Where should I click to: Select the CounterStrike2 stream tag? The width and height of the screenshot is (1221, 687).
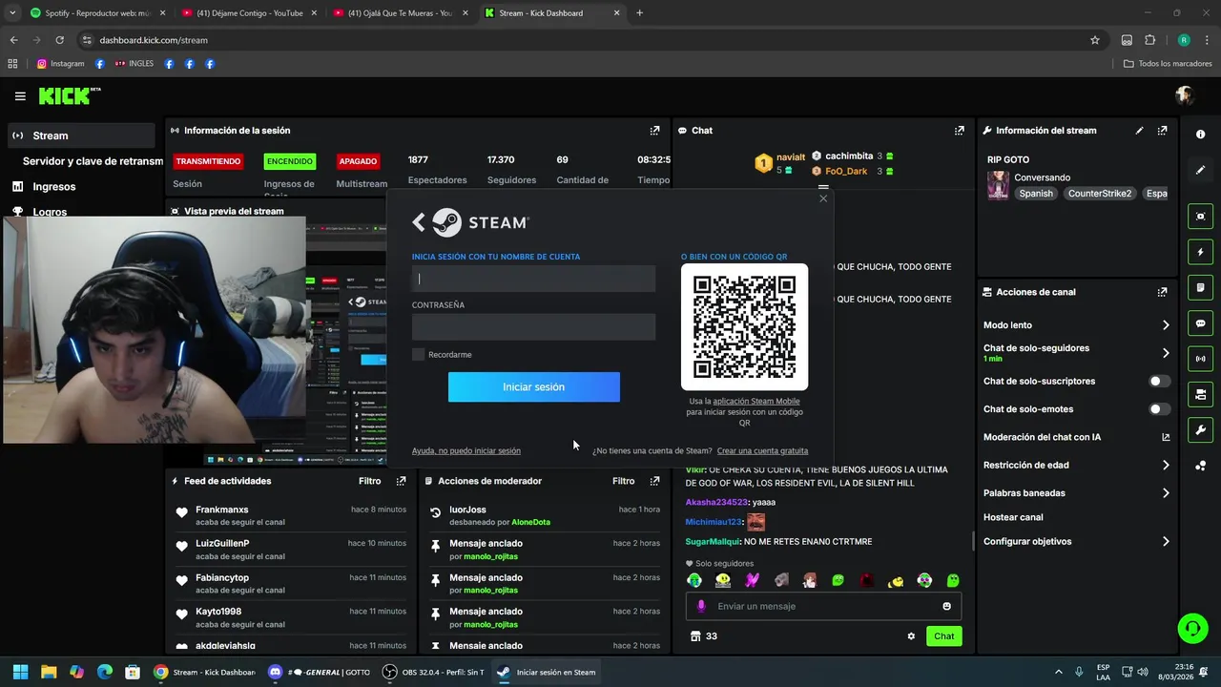tap(1100, 194)
